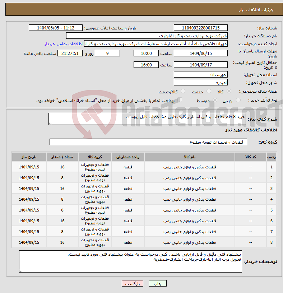Toggle the اسناد خزانه اسلامی payment checkbox
This screenshot has width=283, height=293.
pyautogui.click(x=180, y=100)
